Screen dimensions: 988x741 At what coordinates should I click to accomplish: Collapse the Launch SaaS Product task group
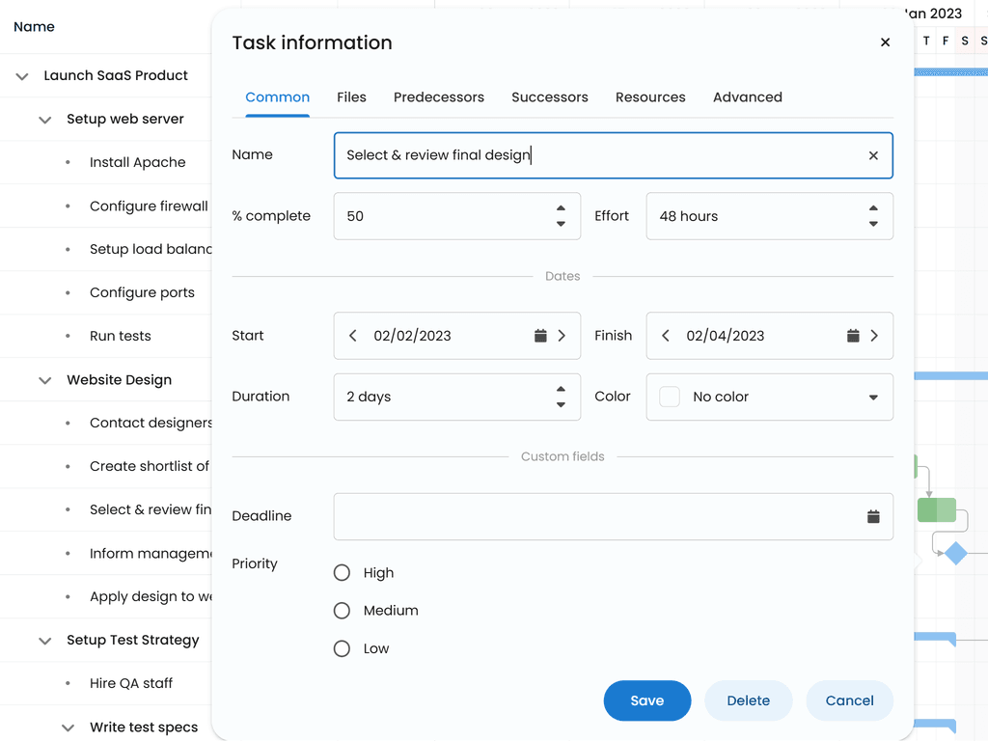coord(21,75)
